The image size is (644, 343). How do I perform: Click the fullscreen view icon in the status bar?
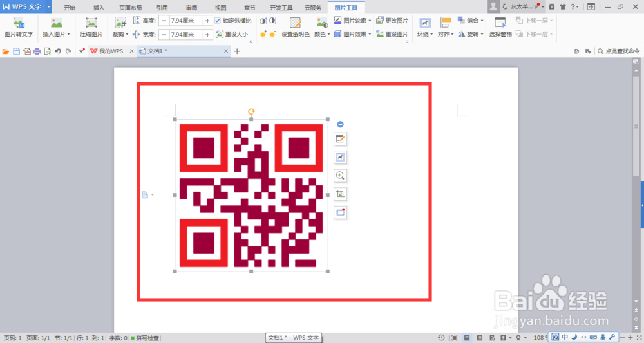pos(454,338)
